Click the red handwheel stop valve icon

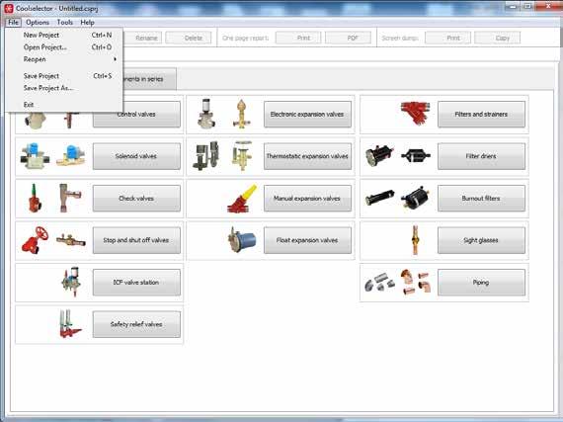click(35, 240)
